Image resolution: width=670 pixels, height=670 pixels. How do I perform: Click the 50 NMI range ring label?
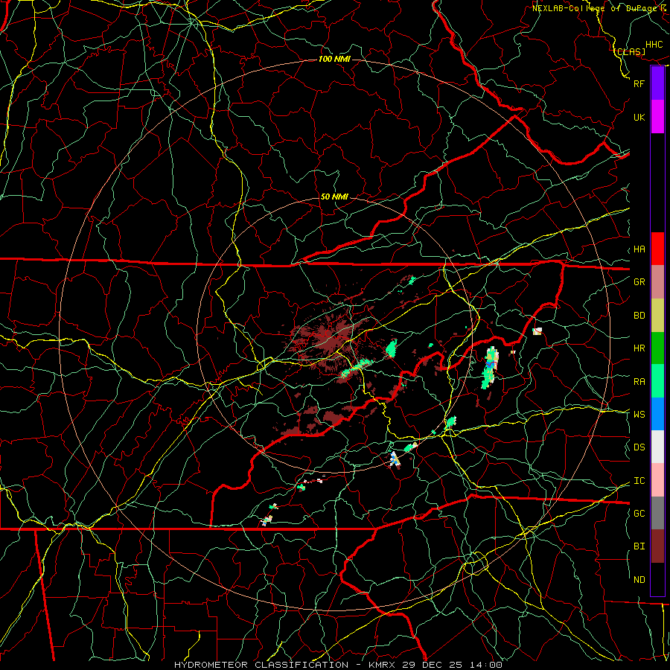click(334, 197)
